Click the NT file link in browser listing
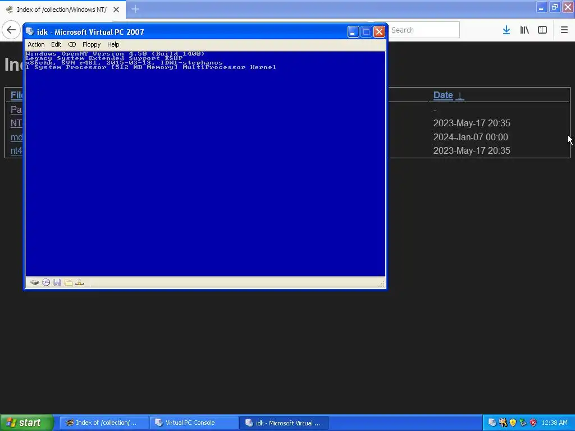575x431 pixels. pyautogui.click(x=16, y=123)
